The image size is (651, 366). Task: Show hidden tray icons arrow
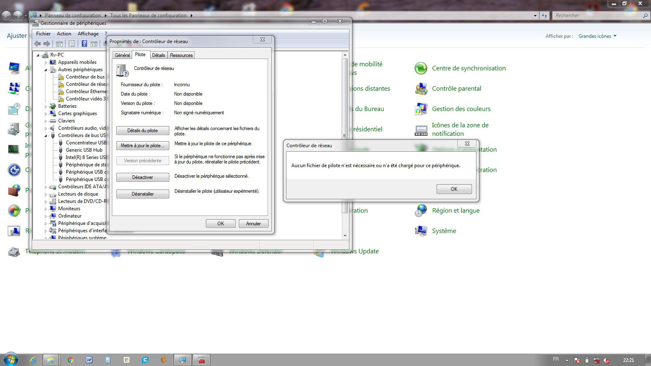coord(567,360)
